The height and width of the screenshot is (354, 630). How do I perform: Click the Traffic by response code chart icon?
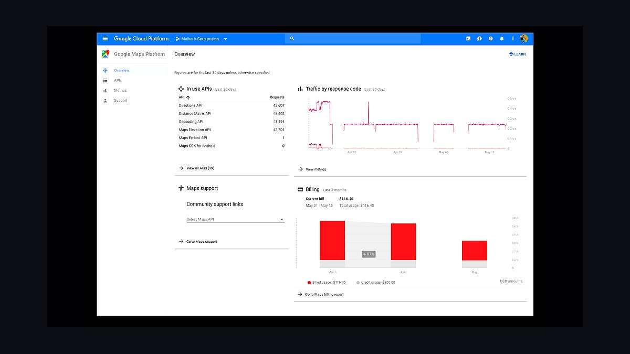coord(301,89)
